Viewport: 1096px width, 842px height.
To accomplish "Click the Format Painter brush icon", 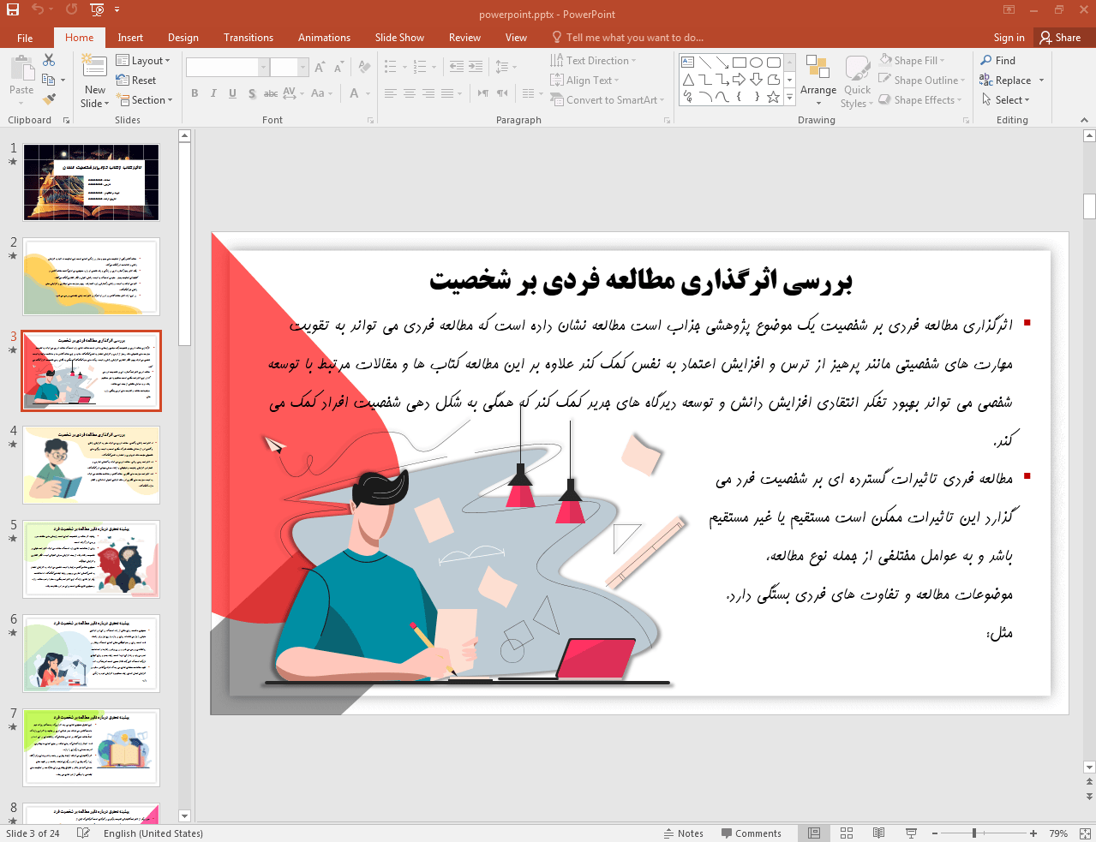I will click(x=49, y=99).
